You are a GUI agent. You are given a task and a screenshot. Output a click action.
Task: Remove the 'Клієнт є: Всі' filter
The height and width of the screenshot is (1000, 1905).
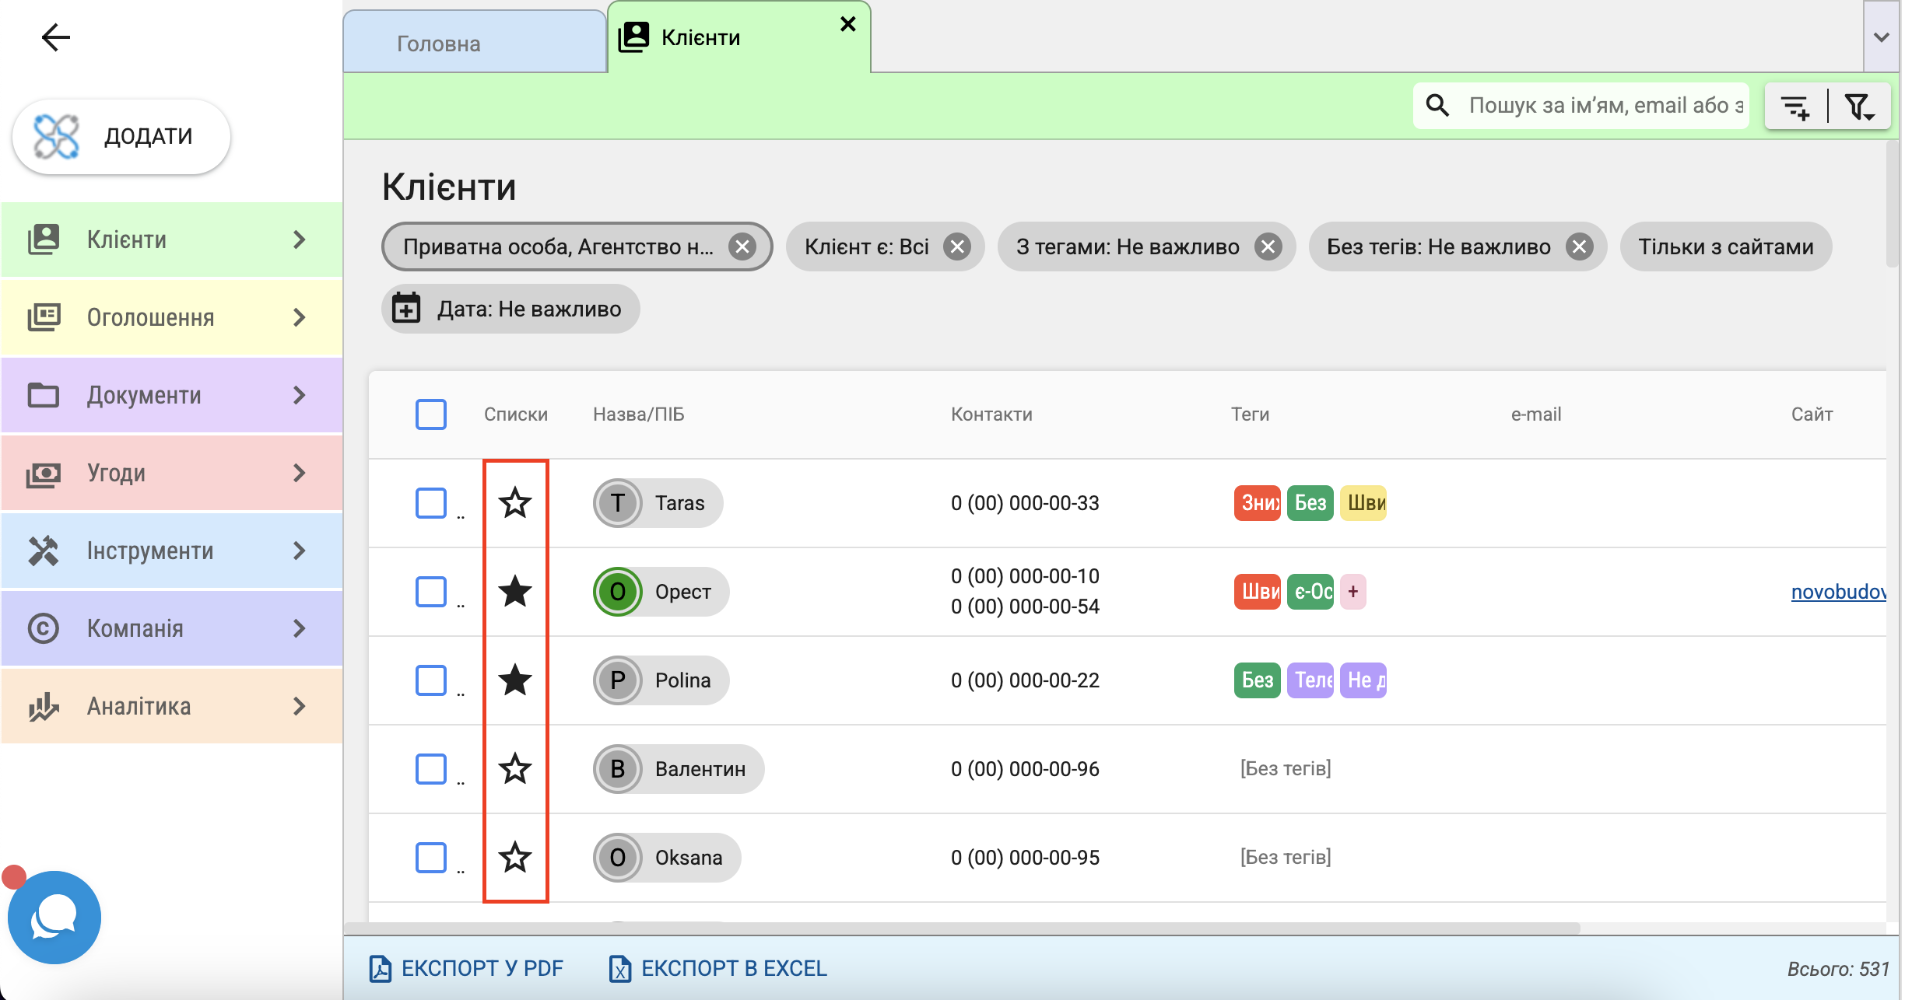click(x=956, y=247)
